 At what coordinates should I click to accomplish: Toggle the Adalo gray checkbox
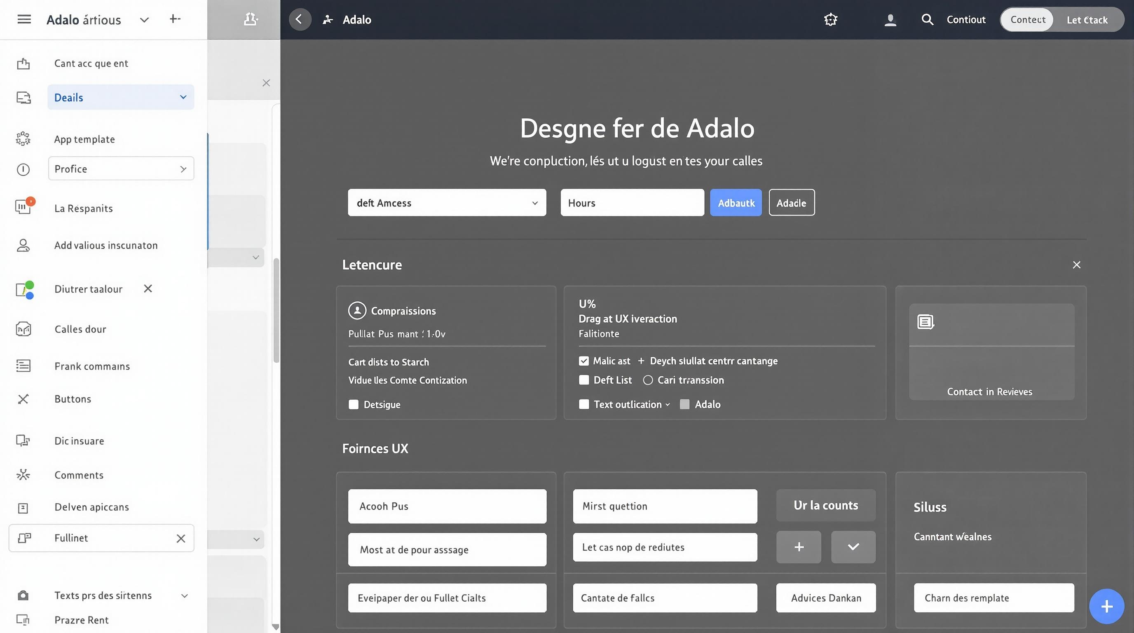tap(684, 404)
